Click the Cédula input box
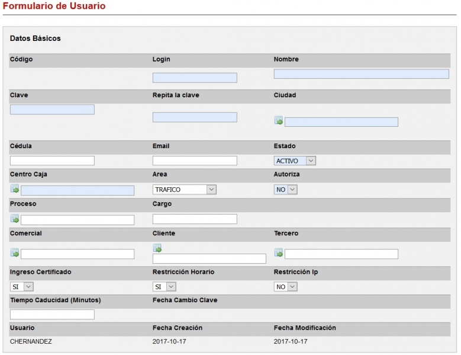Viewport: 461px width, 355px height. (x=52, y=161)
